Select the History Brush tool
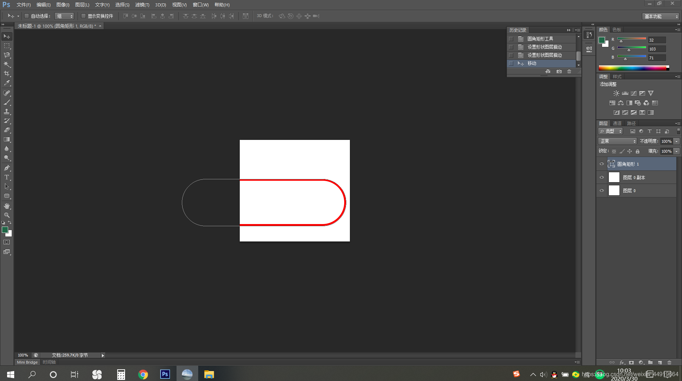 tap(7, 121)
